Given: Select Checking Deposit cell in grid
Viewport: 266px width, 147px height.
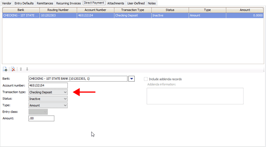Looking at the screenshot, I should 133,15.
